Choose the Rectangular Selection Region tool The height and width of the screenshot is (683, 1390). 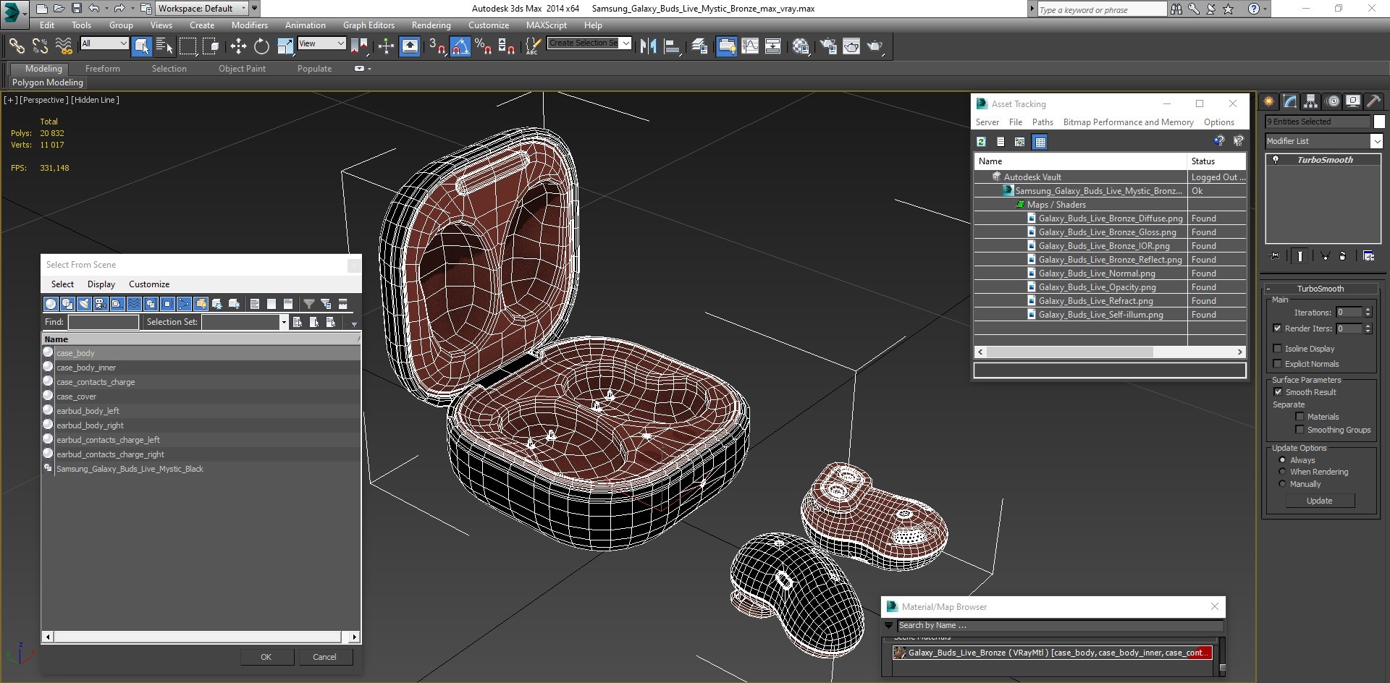point(188,46)
